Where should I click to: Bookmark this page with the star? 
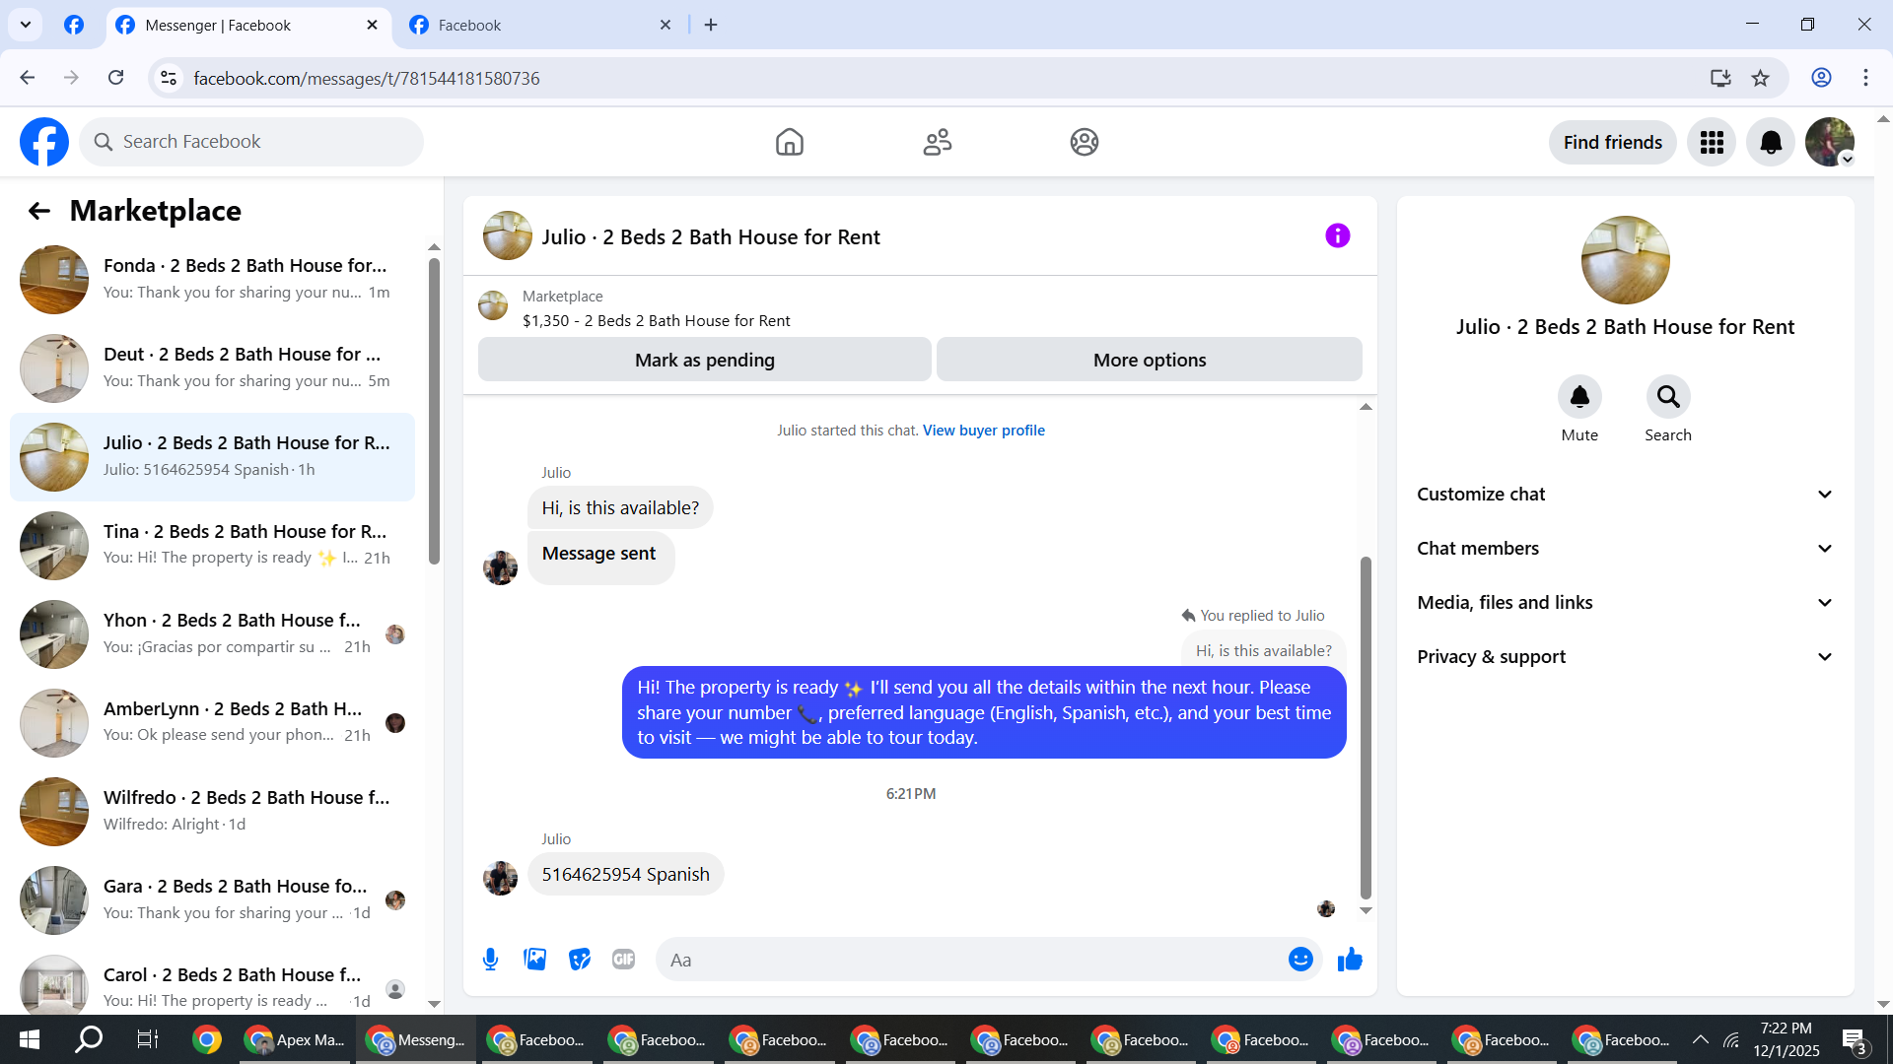[1761, 78]
